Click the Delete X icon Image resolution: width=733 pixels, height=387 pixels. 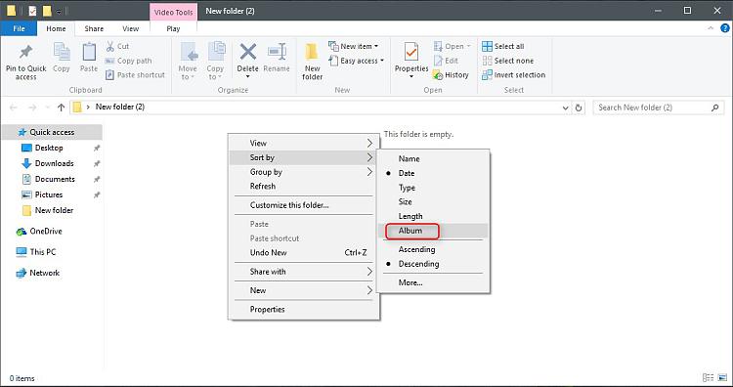(x=248, y=52)
